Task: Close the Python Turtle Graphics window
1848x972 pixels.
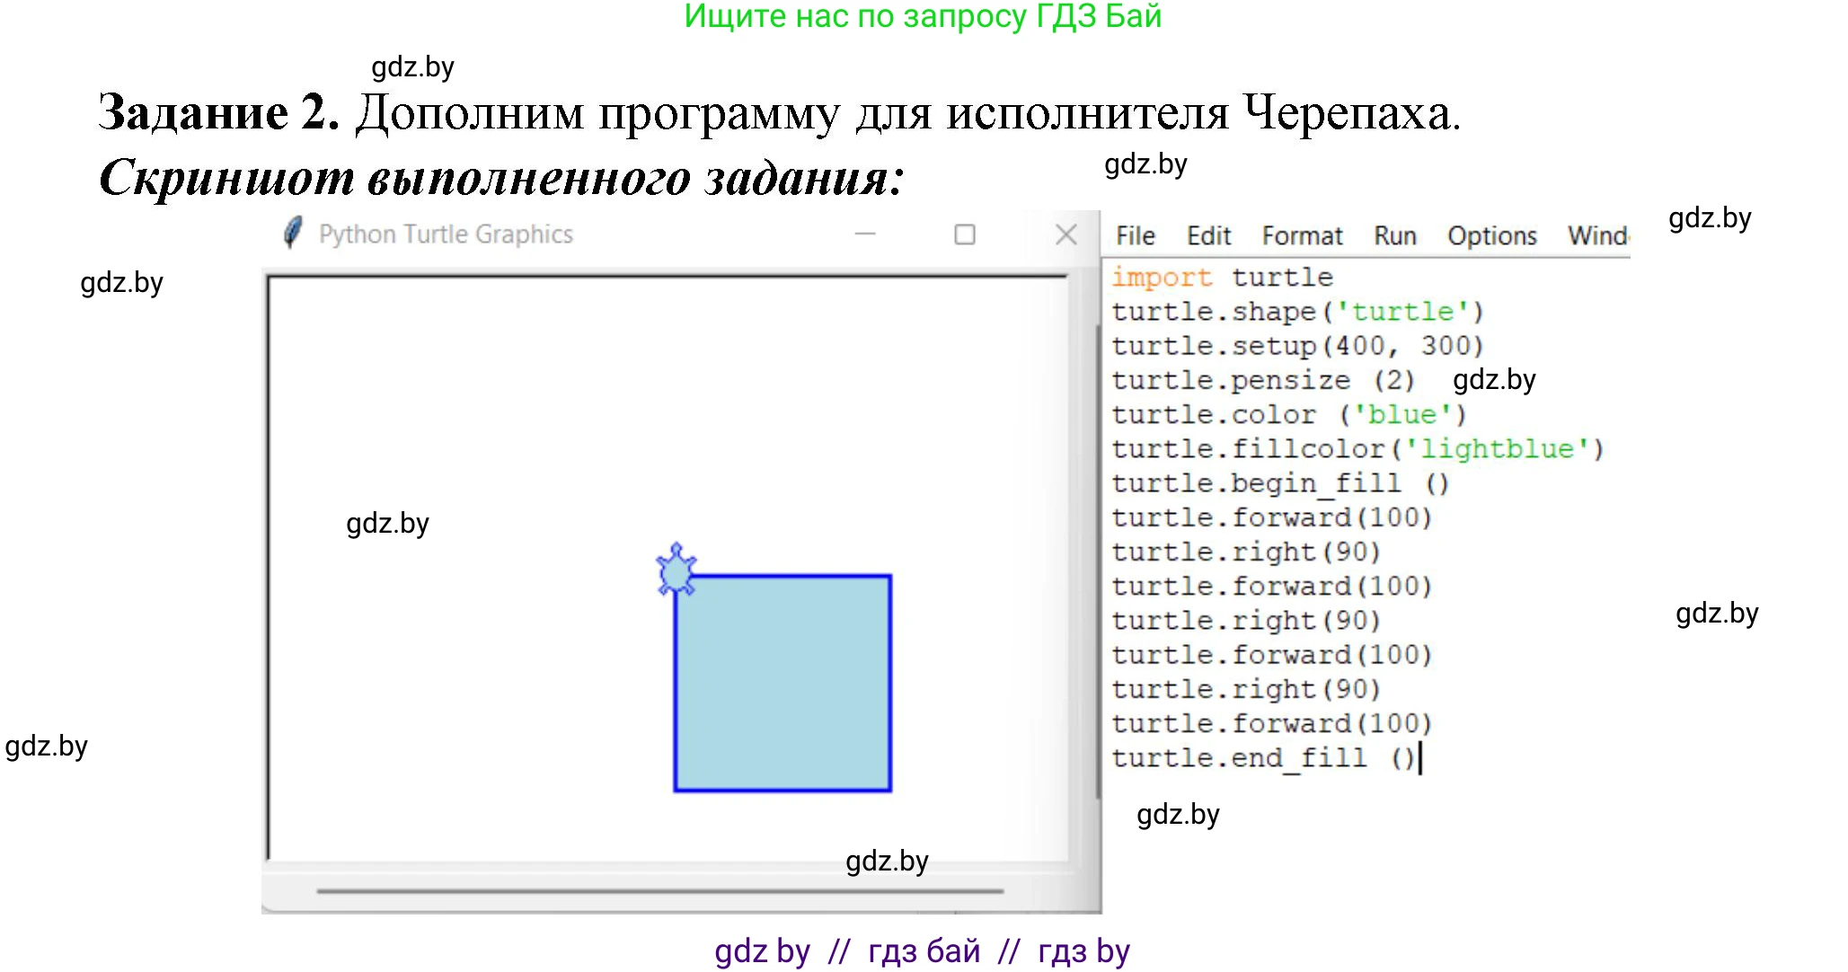Action: 1065,234
